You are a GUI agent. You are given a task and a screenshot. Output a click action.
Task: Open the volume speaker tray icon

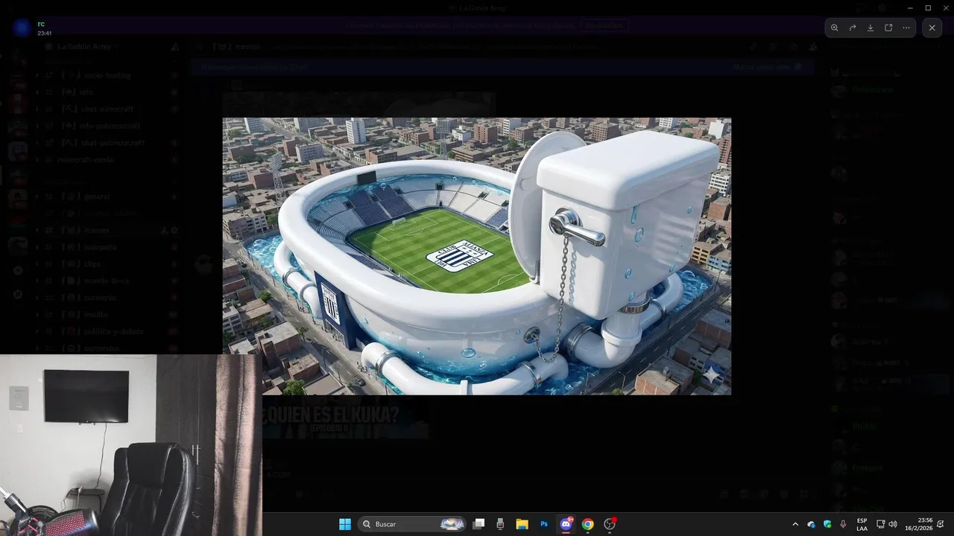click(x=893, y=524)
